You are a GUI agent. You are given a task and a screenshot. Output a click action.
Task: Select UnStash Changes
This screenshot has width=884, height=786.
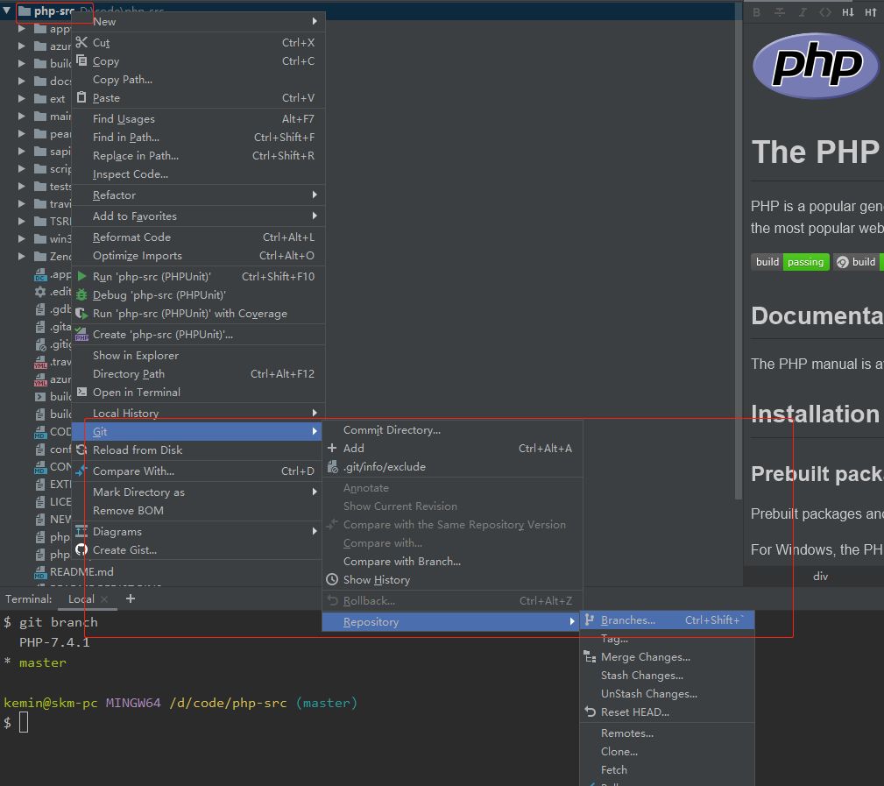[667, 693]
